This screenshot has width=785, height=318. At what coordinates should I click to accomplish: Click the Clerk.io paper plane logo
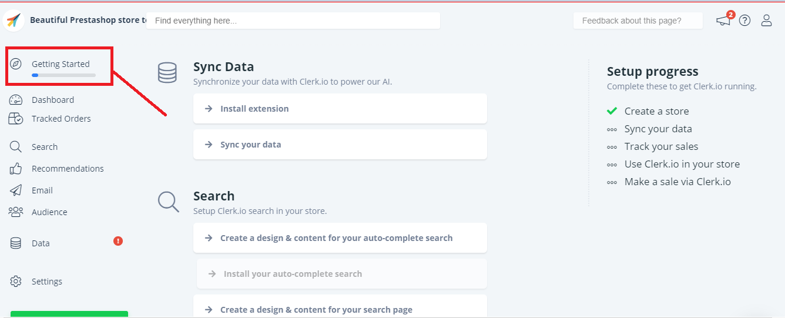point(13,21)
